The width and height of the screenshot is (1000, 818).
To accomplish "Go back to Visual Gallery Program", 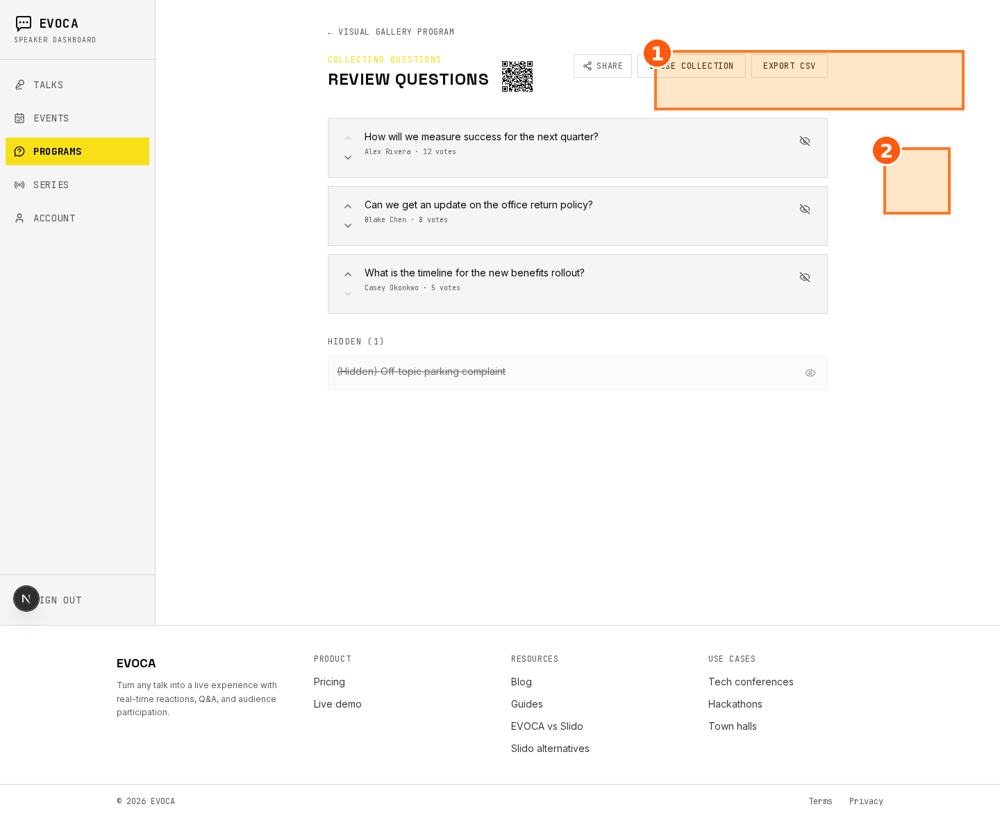I will pyautogui.click(x=391, y=32).
